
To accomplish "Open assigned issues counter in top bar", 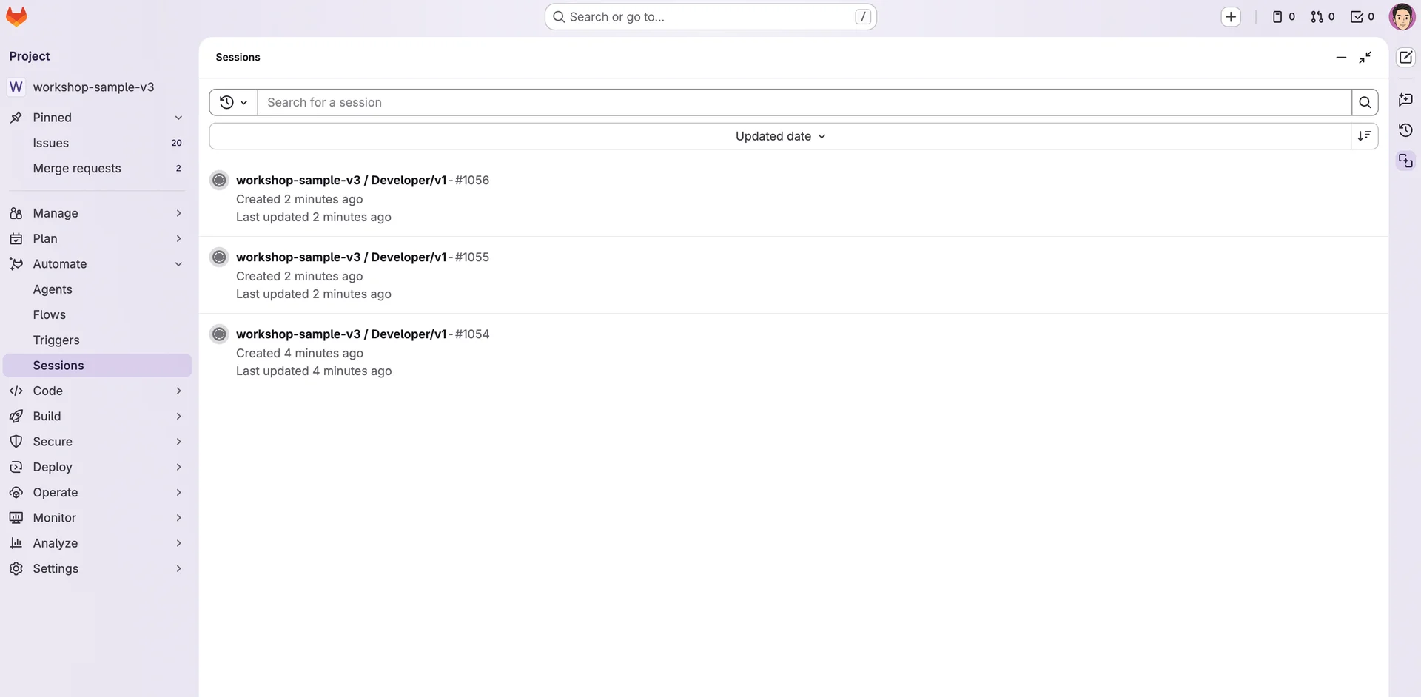I will point(1283,17).
